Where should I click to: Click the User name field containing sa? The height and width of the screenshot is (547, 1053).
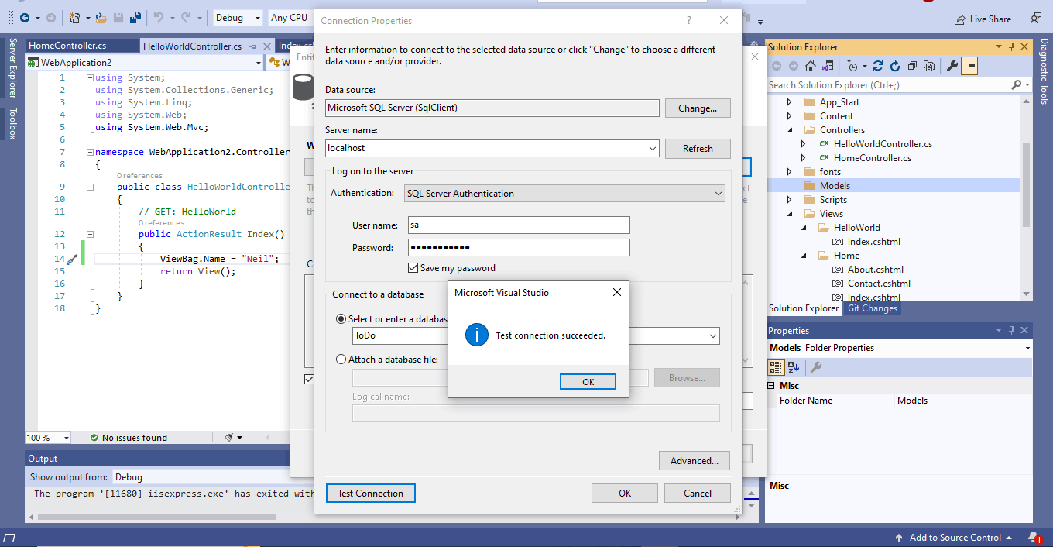[518, 225]
